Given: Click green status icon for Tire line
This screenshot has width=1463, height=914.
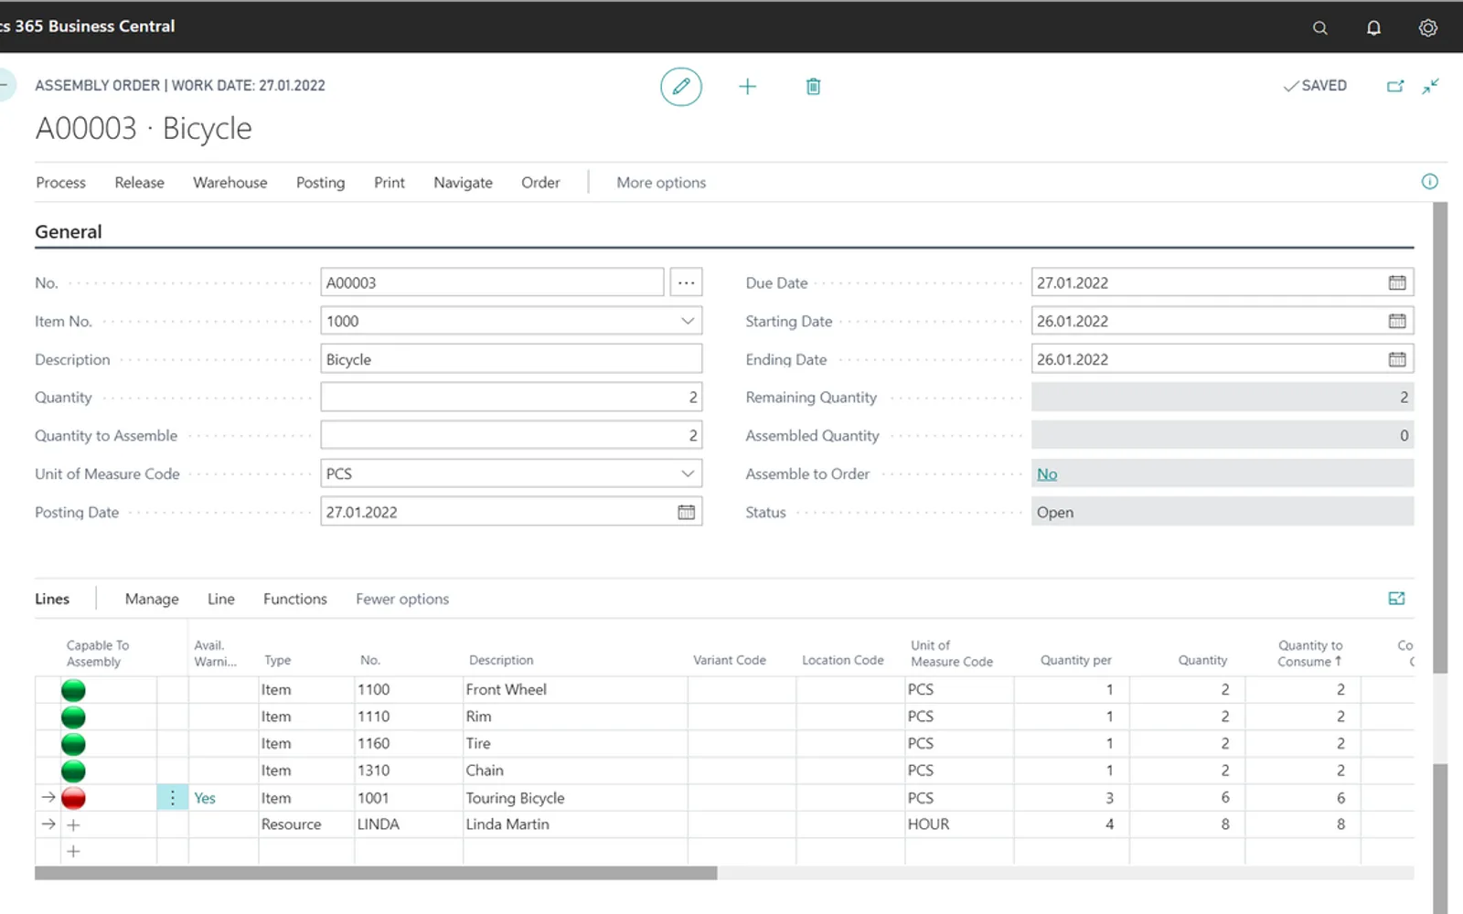Looking at the screenshot, I should (73, 744).
